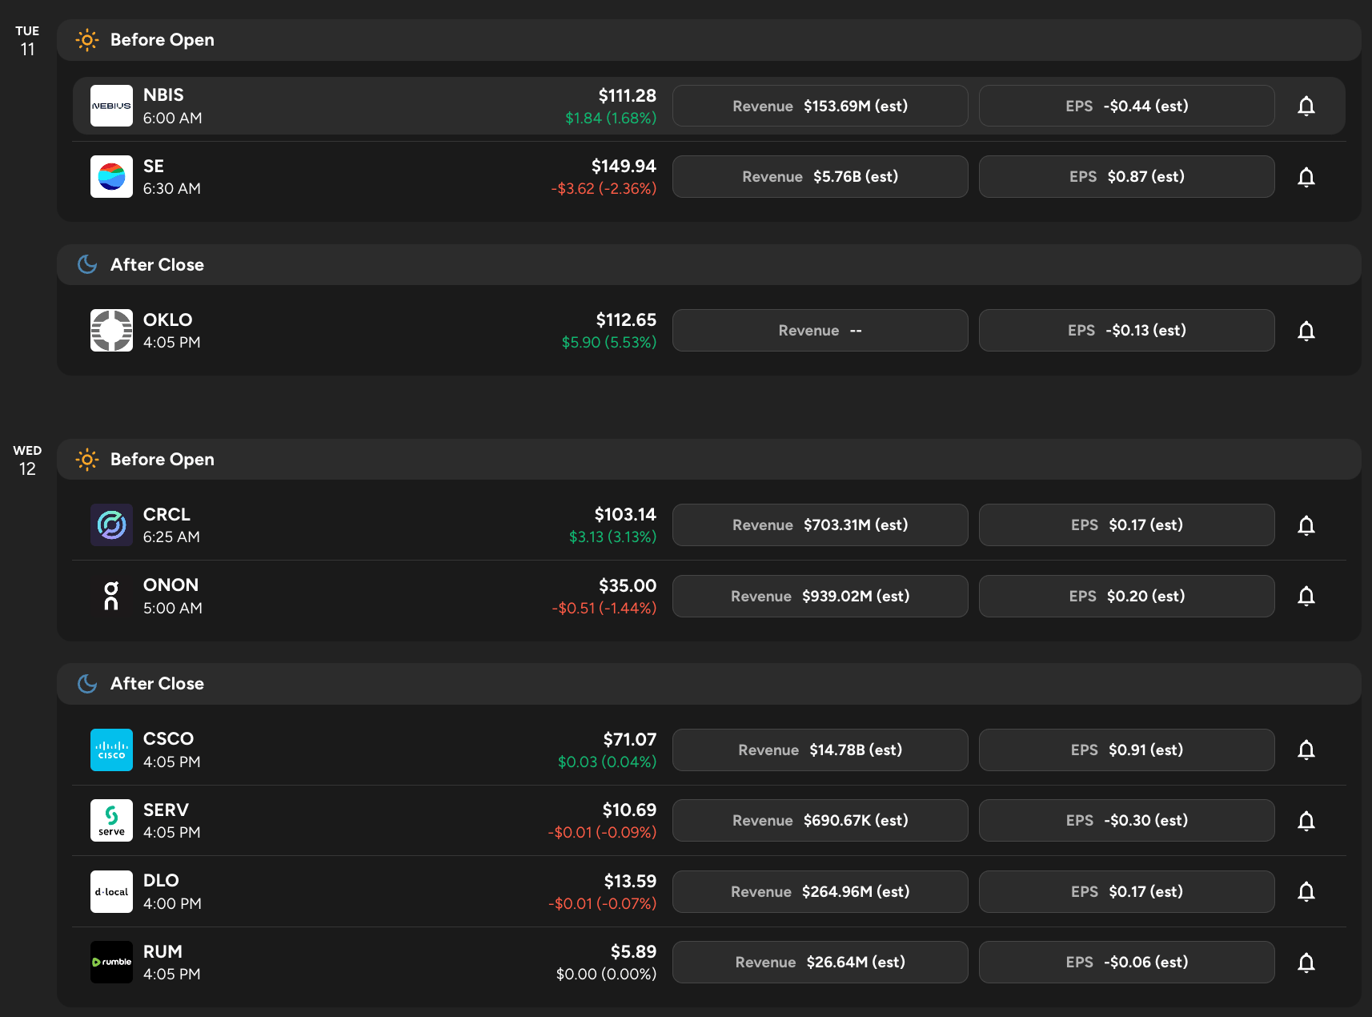This screenshot has height=1017, width=1372.
Task: Open the Rumble logo beside RUM
Action: pyautogui.click(x=111, y=963)
